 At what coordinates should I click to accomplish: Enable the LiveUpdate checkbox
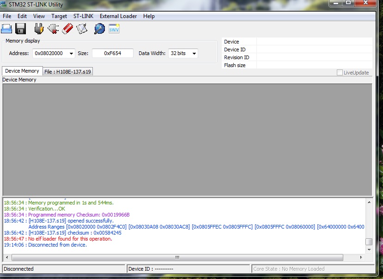[340, 73]
